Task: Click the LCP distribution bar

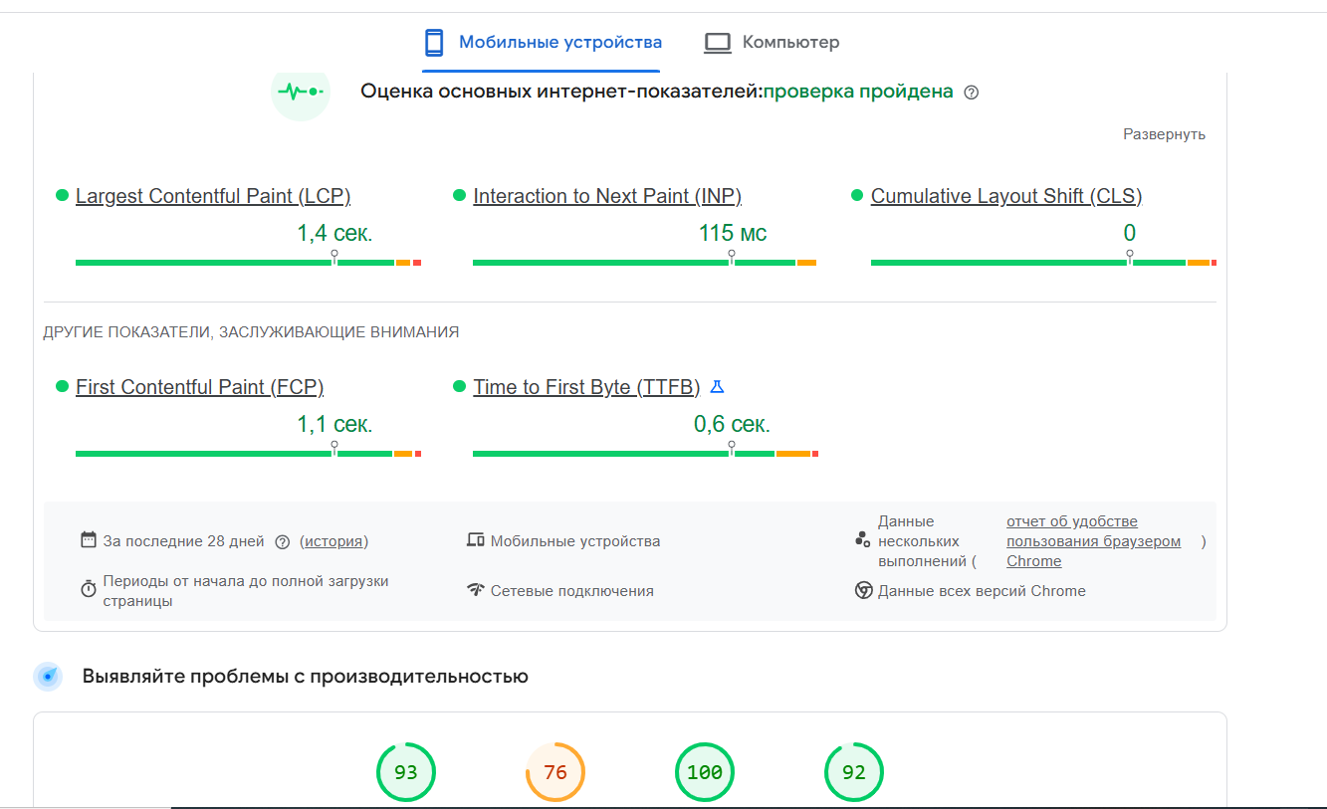Action: pyautogui.click(x=248, y=263)
